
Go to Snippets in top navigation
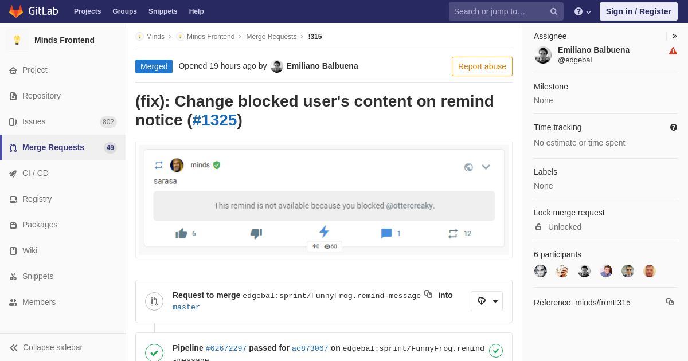click(x=163, y=11)
